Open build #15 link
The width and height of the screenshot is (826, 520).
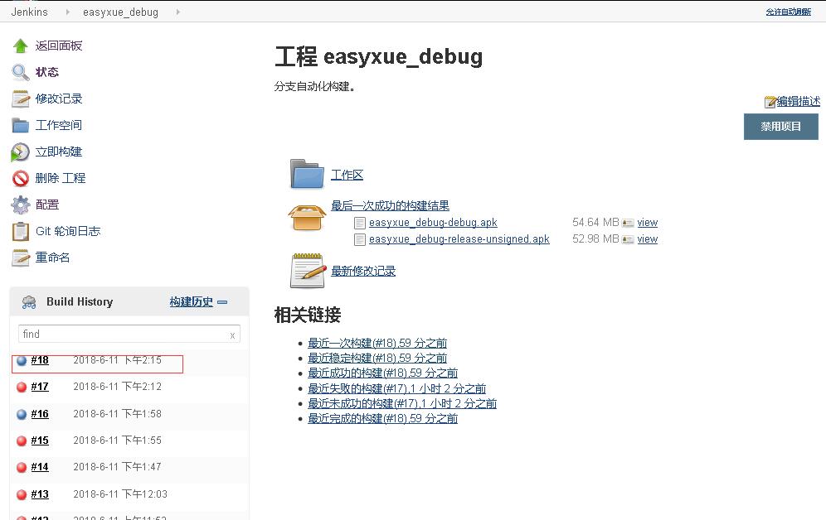pyautogui.click(x=40, y=441)
